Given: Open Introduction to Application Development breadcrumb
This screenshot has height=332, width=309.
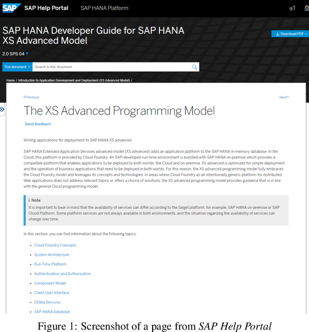Looking at the screenshot, I should pyautogui.click(x=74, y=80).
